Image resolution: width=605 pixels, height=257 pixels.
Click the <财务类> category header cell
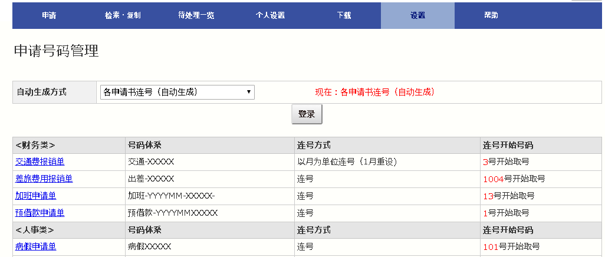pyautogui.click(x=35, y=145)
